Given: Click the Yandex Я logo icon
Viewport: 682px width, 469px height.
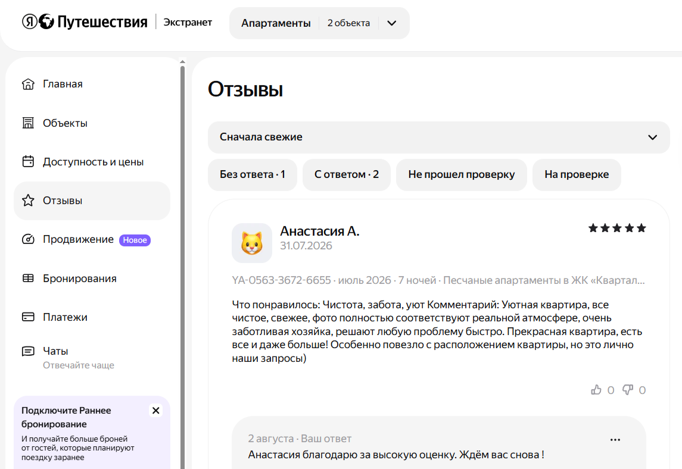Looking at the screenshot, I should [x=30, y=21].
